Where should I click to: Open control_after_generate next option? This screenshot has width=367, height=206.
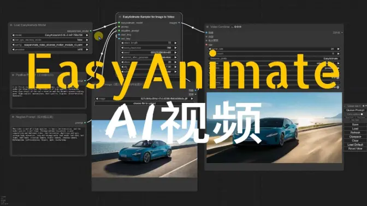tap(175, 57)
